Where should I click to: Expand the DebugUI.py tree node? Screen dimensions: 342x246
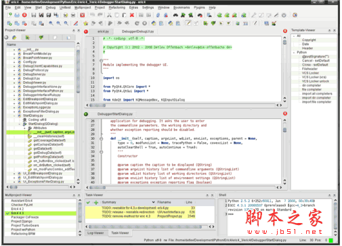[x=14, y=78]
